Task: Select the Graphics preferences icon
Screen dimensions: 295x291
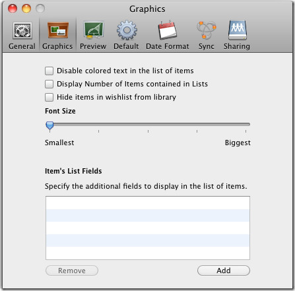Action: click(57, 30)
